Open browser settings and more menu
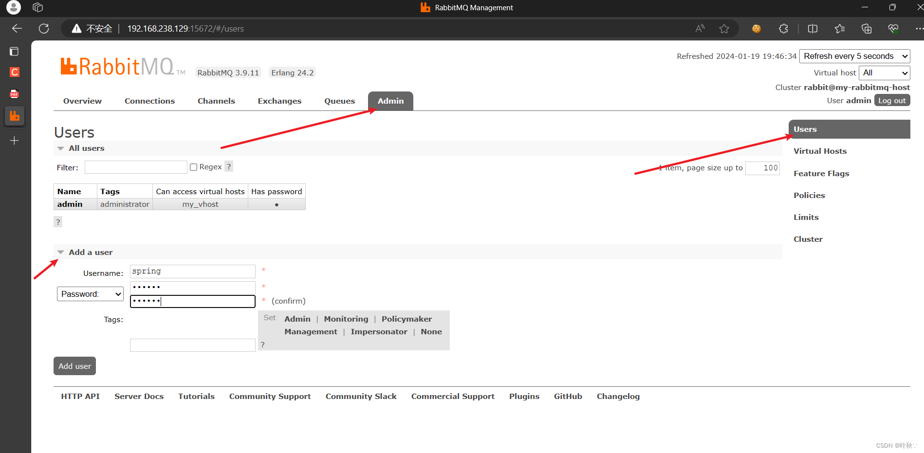Viewport: 924px width, 453px height. (x=919, y=29)
